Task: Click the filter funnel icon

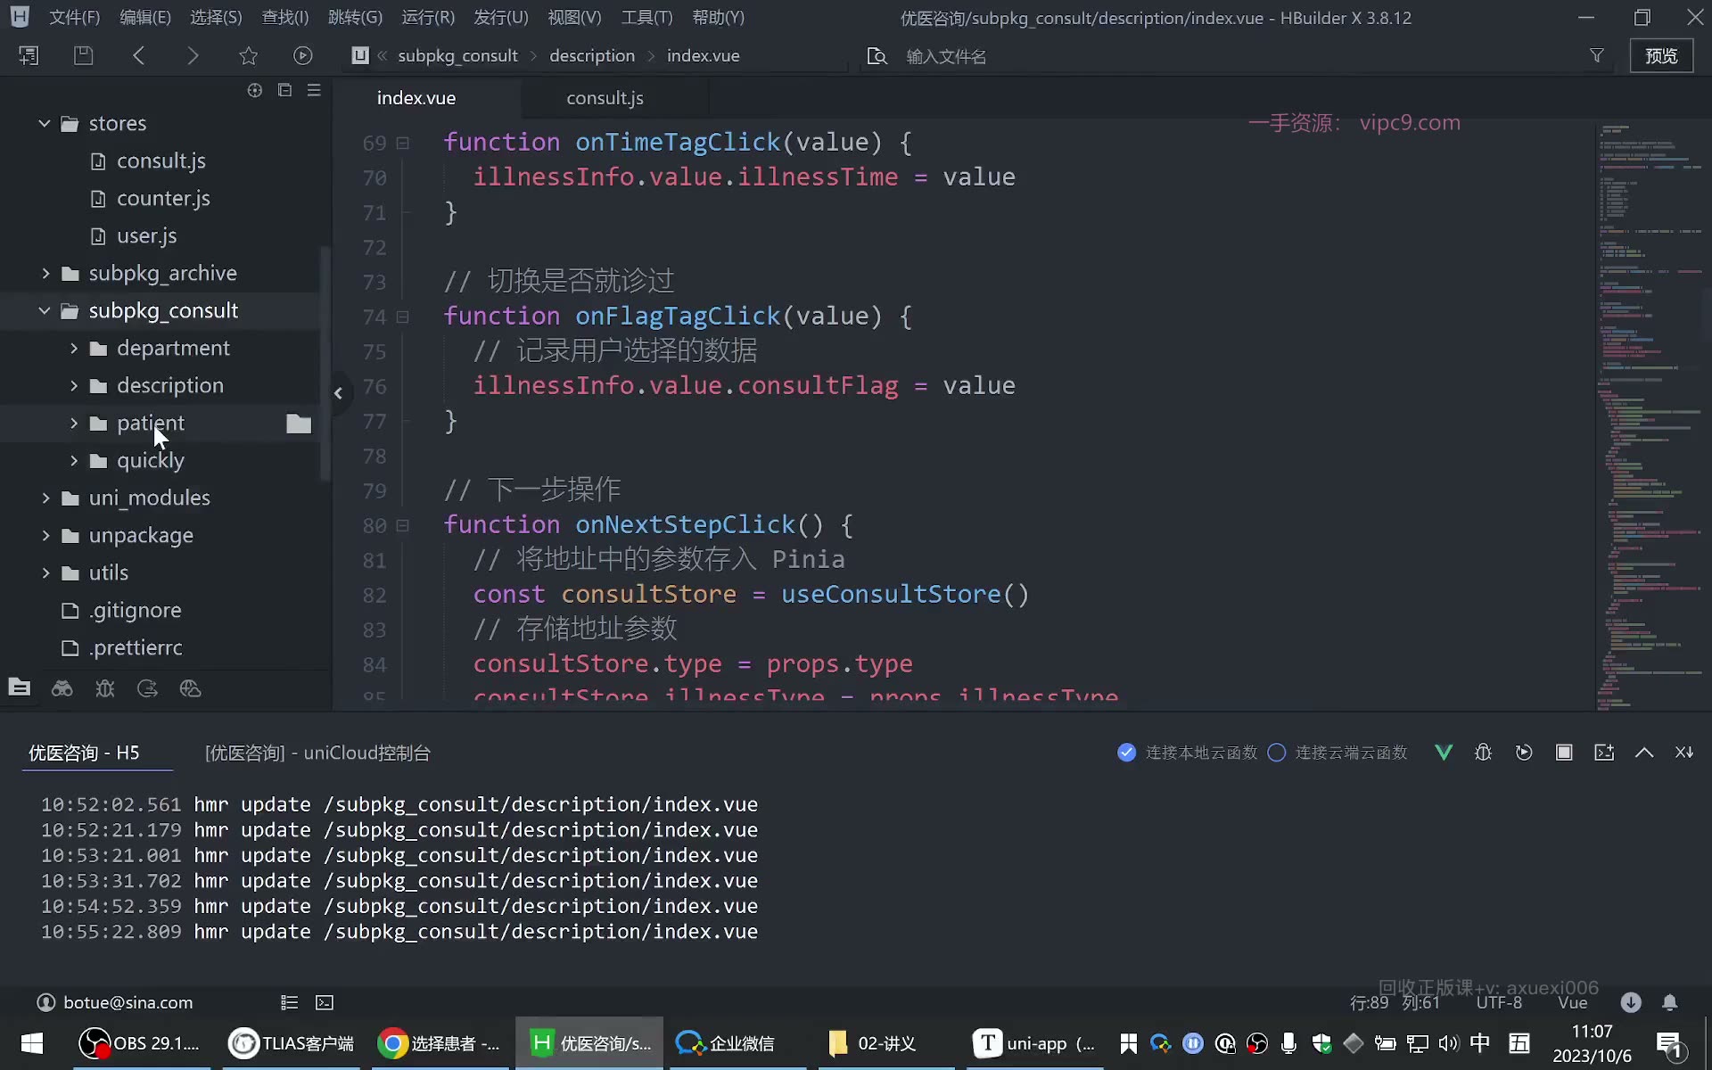Action: [1596, 55]
